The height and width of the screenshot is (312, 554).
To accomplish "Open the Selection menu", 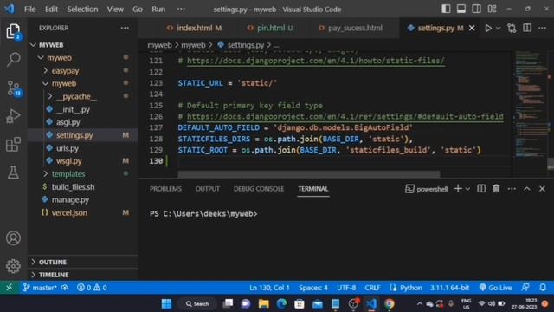I will pyautogui.click(x=82, y=10).
